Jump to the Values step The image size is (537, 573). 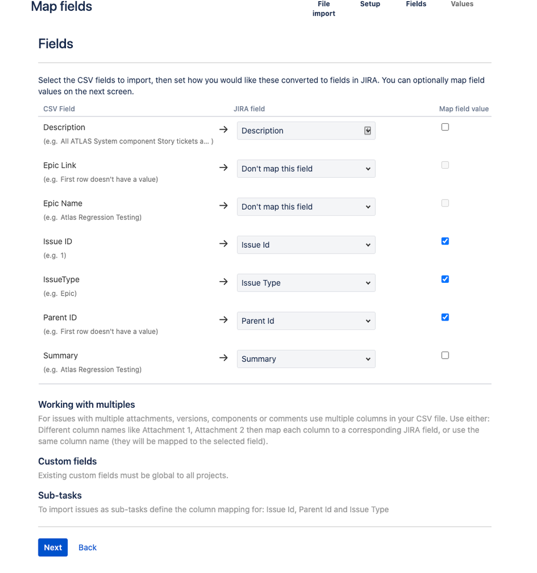[462, 4]
